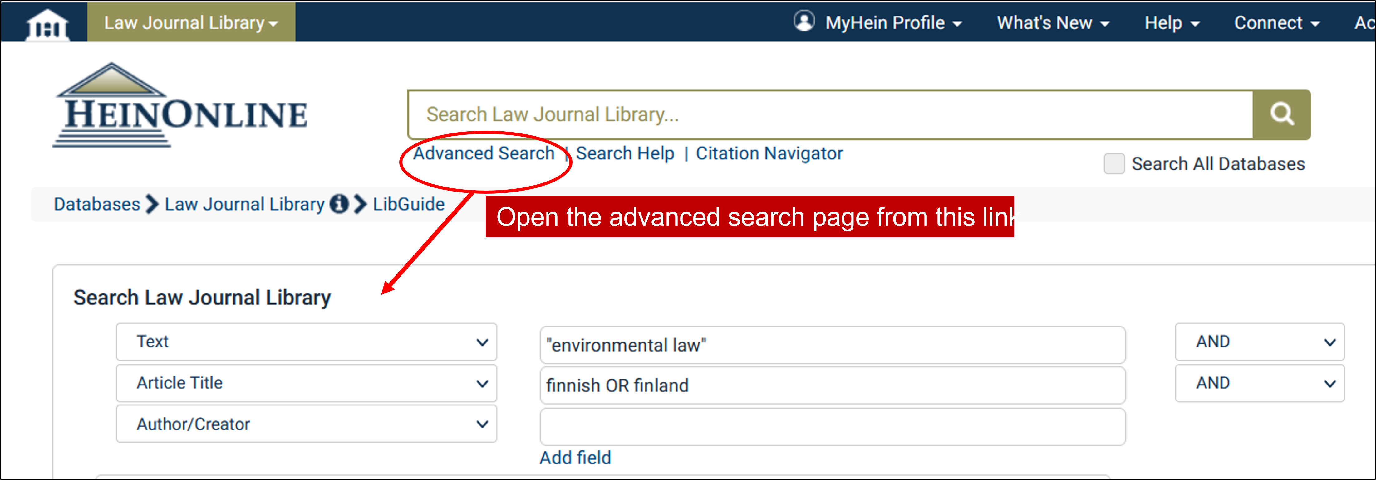The width and height of the screenshot is (1376, 480).
Task: Click the Add field link
Action: tap(575, 458)
